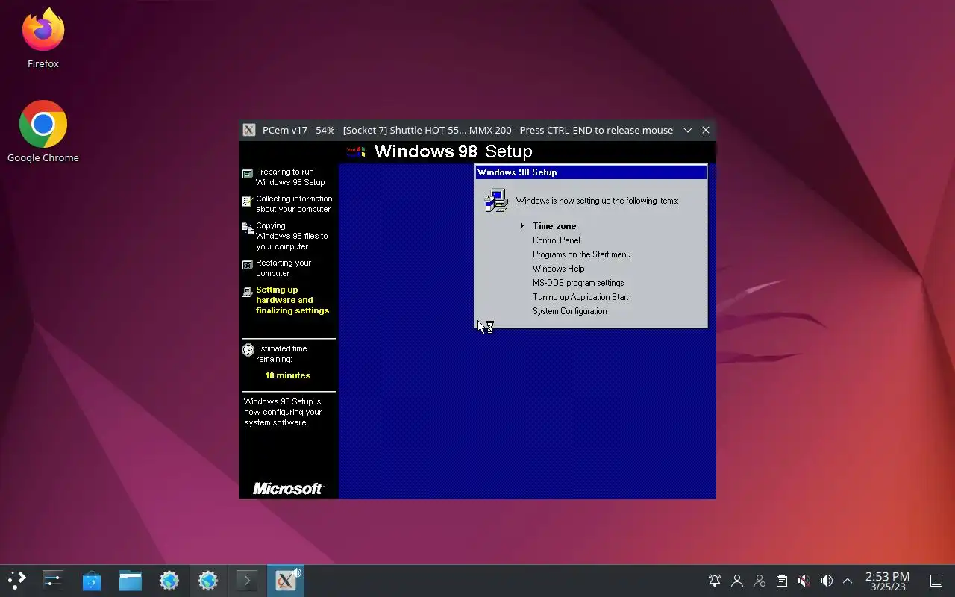Click the show desktop button
Image resolution: width=955 pixels, height=597 pixels.
[936, 581]
